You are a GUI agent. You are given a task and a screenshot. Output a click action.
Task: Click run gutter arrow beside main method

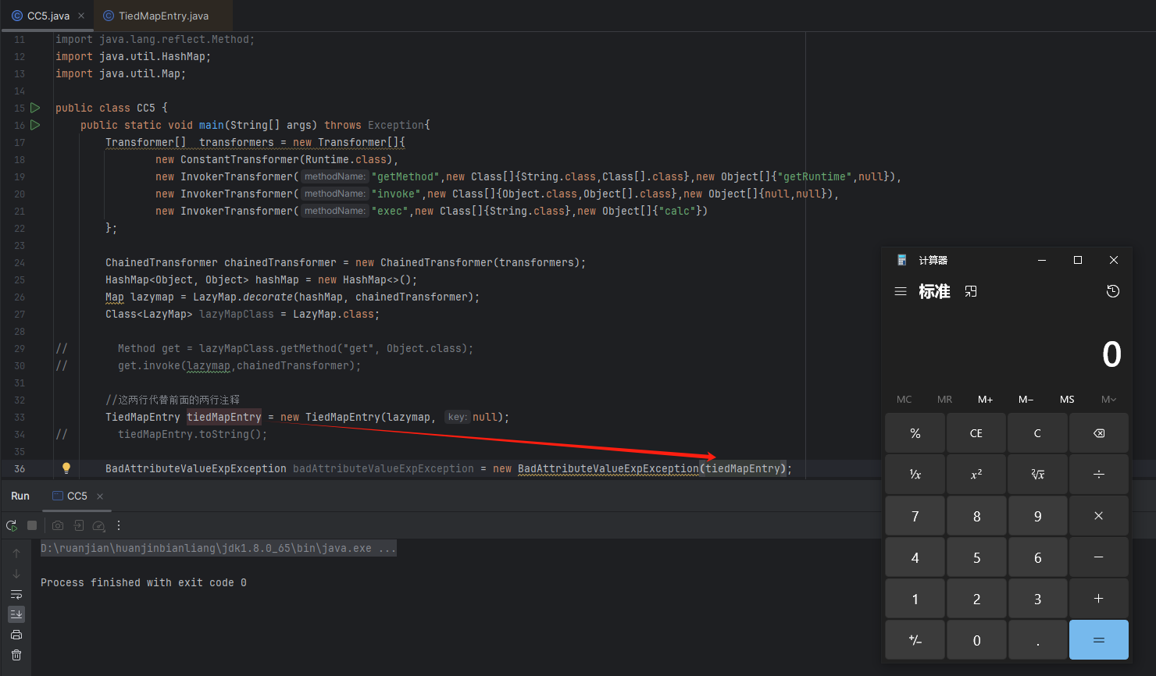pyautogui.click(x=35, y=125)
